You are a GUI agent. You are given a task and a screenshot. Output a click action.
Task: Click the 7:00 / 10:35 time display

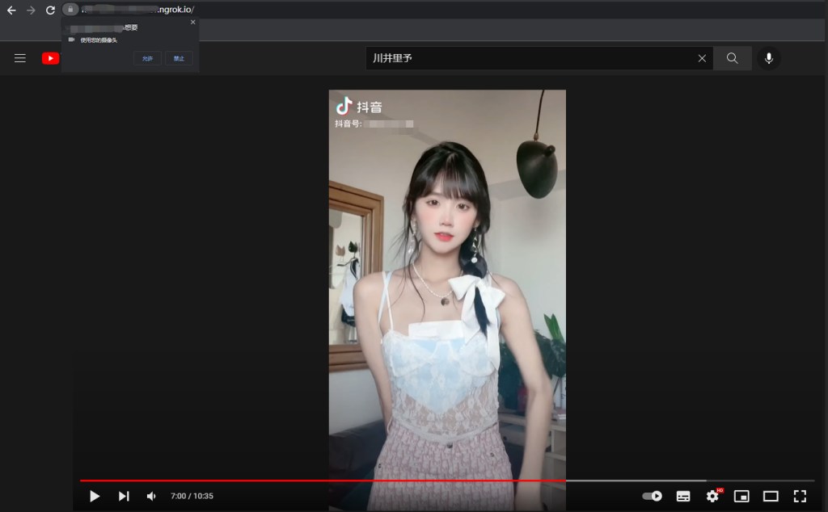pos(192,496)
